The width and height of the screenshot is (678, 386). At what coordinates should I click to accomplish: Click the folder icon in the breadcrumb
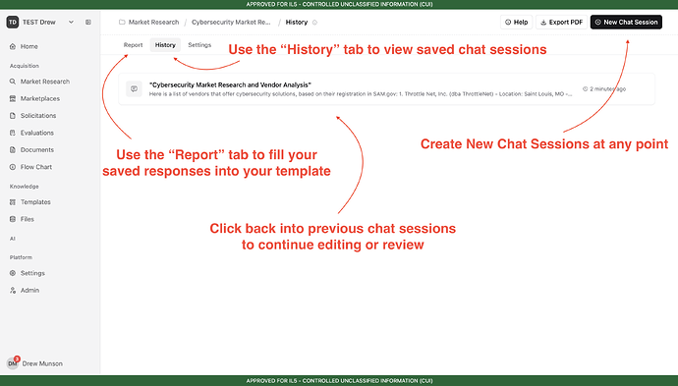[x=122, y=22]
